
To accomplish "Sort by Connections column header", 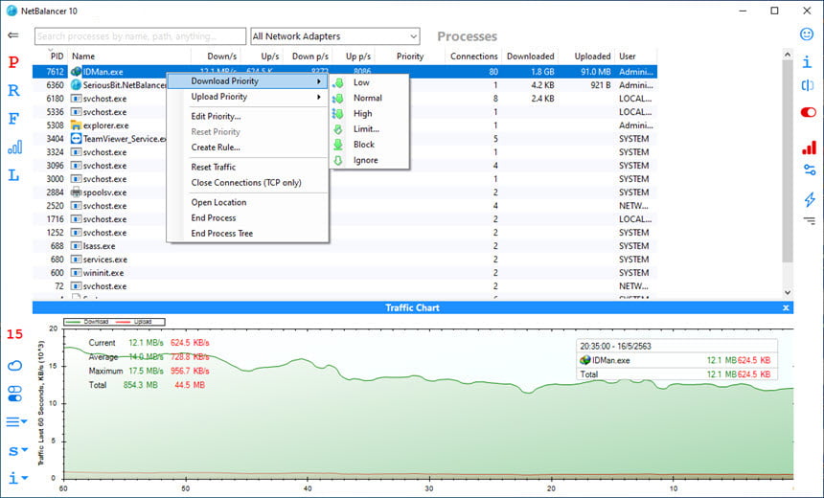I will tap(473, 57).
